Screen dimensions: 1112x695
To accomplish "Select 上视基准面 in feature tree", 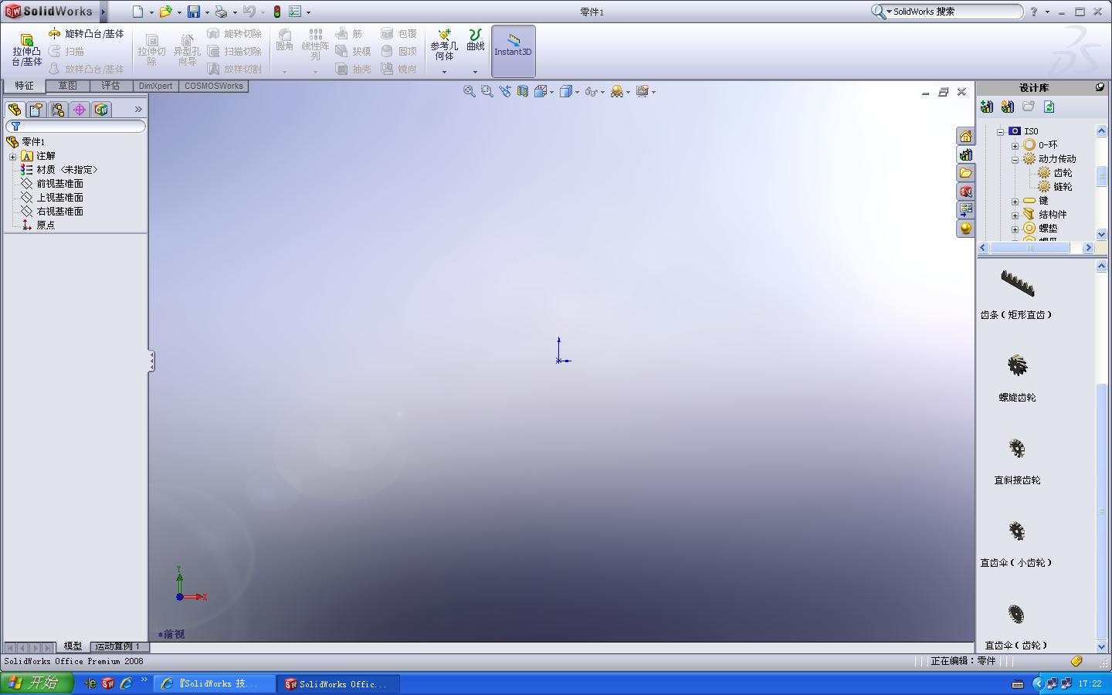I will tap(59, 198).
